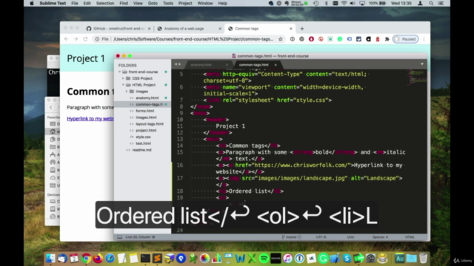The image size is (474, 266).
Task: Open the File menu
Action: tap(75, 3)
